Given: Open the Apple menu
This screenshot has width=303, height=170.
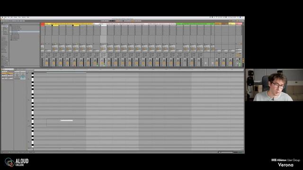Looking at the screenshot, I should click(x=3, y=17).
